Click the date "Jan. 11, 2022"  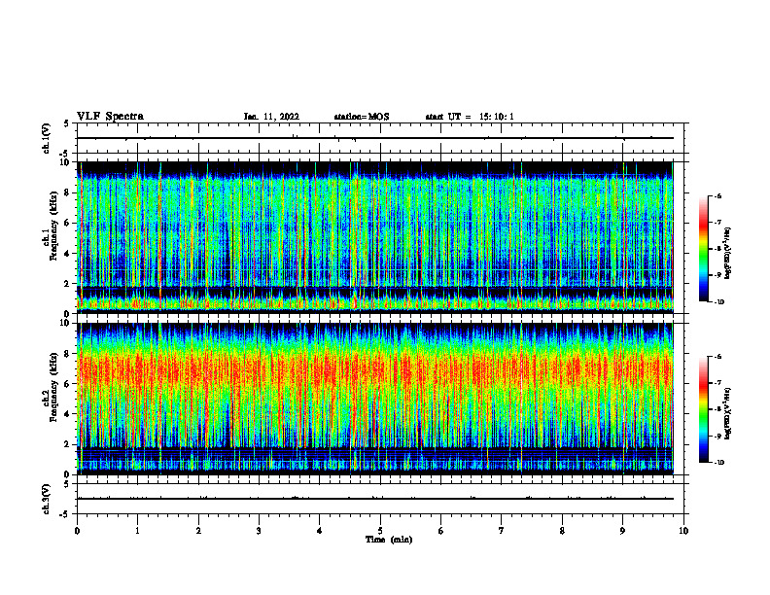[271, 117]
